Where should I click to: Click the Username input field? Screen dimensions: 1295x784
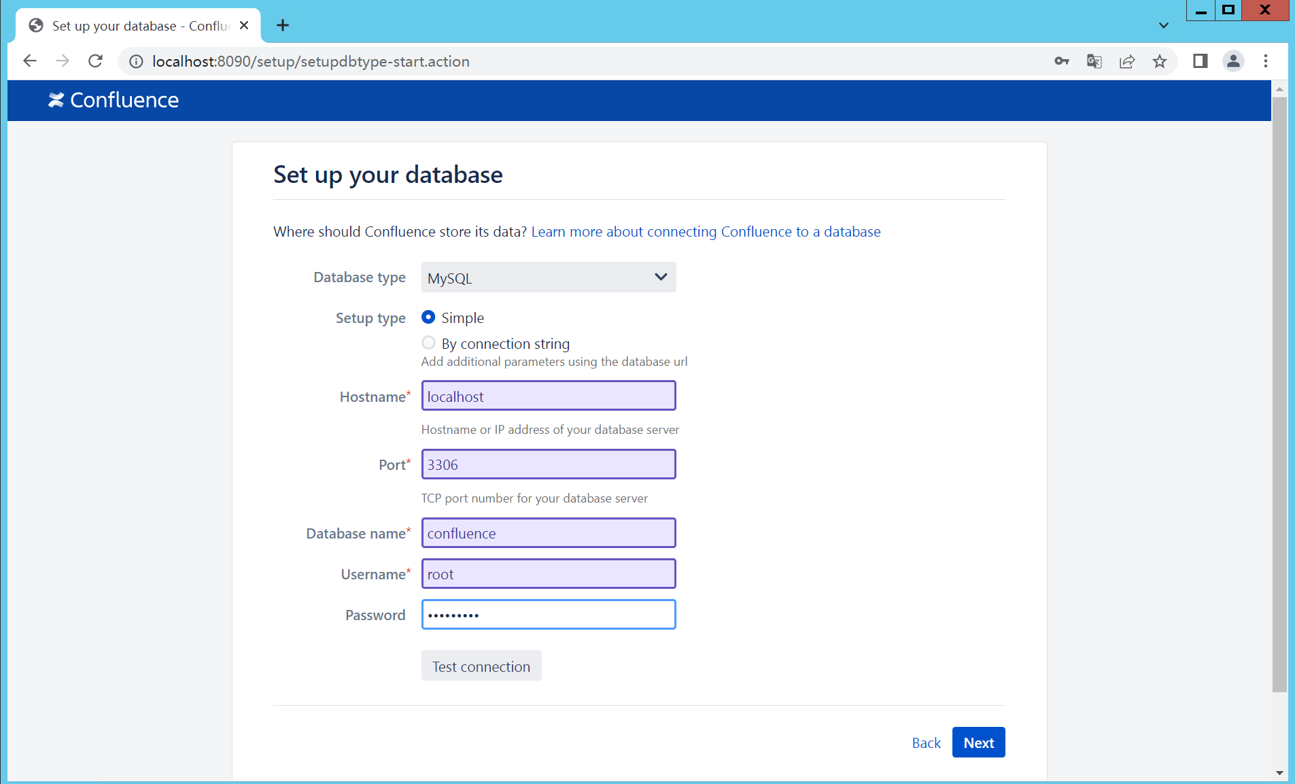click(549, 574)
